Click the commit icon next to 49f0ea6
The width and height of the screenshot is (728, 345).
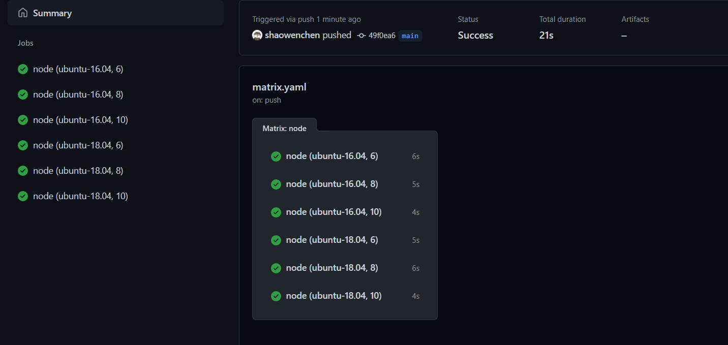(361, 36)
